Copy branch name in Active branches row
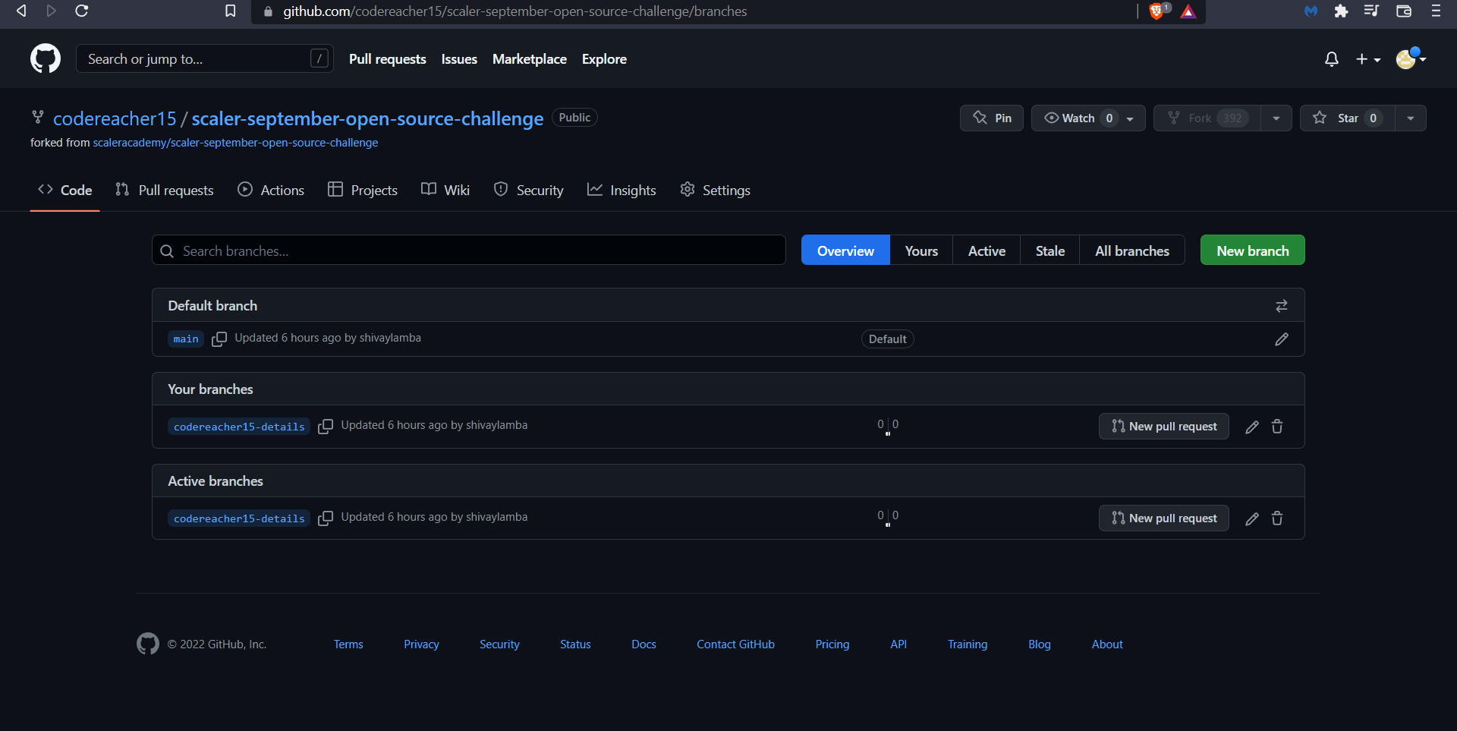The image size is (1457, 731). point(326,518)
